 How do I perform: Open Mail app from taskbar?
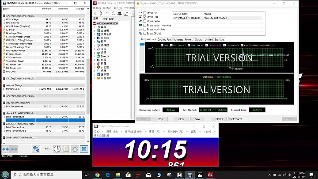coord(149,175)
